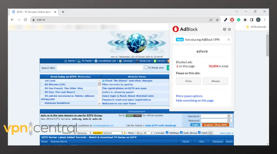Click the red AdBlock toolbar icon
The height and width of the screenshot is (154, 277).
pos(232,20)
